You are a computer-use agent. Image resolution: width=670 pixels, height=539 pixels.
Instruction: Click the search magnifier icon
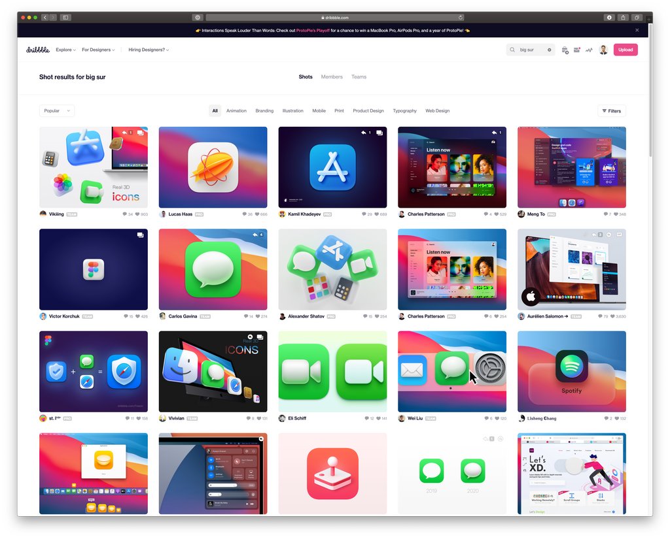coord(512,50)
